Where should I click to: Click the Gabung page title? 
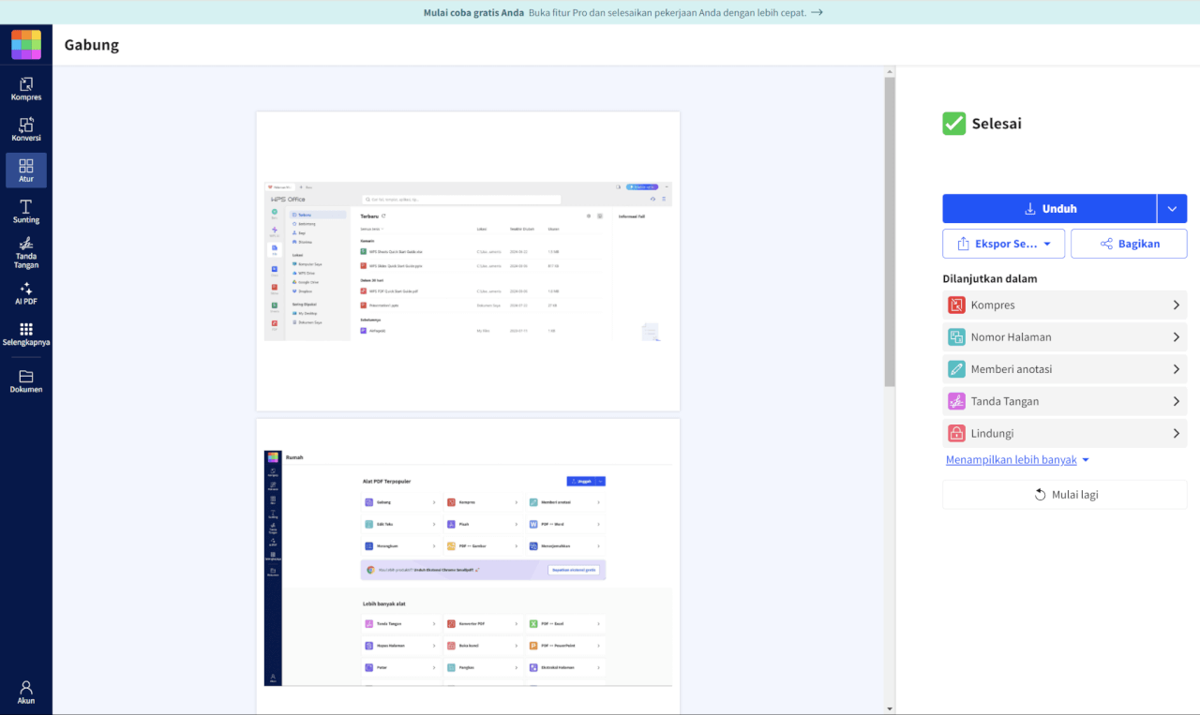pos(92,45)
